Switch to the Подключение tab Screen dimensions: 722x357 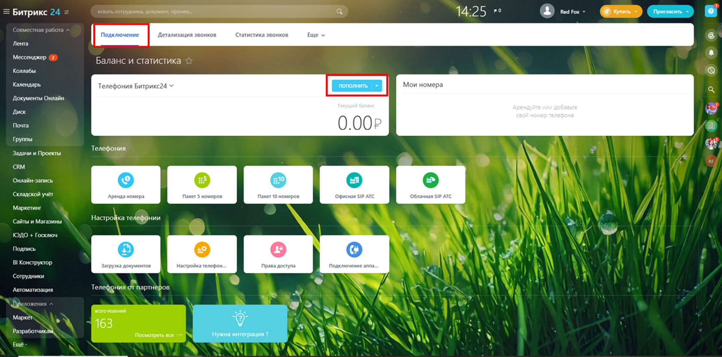(x=120, y=35)
